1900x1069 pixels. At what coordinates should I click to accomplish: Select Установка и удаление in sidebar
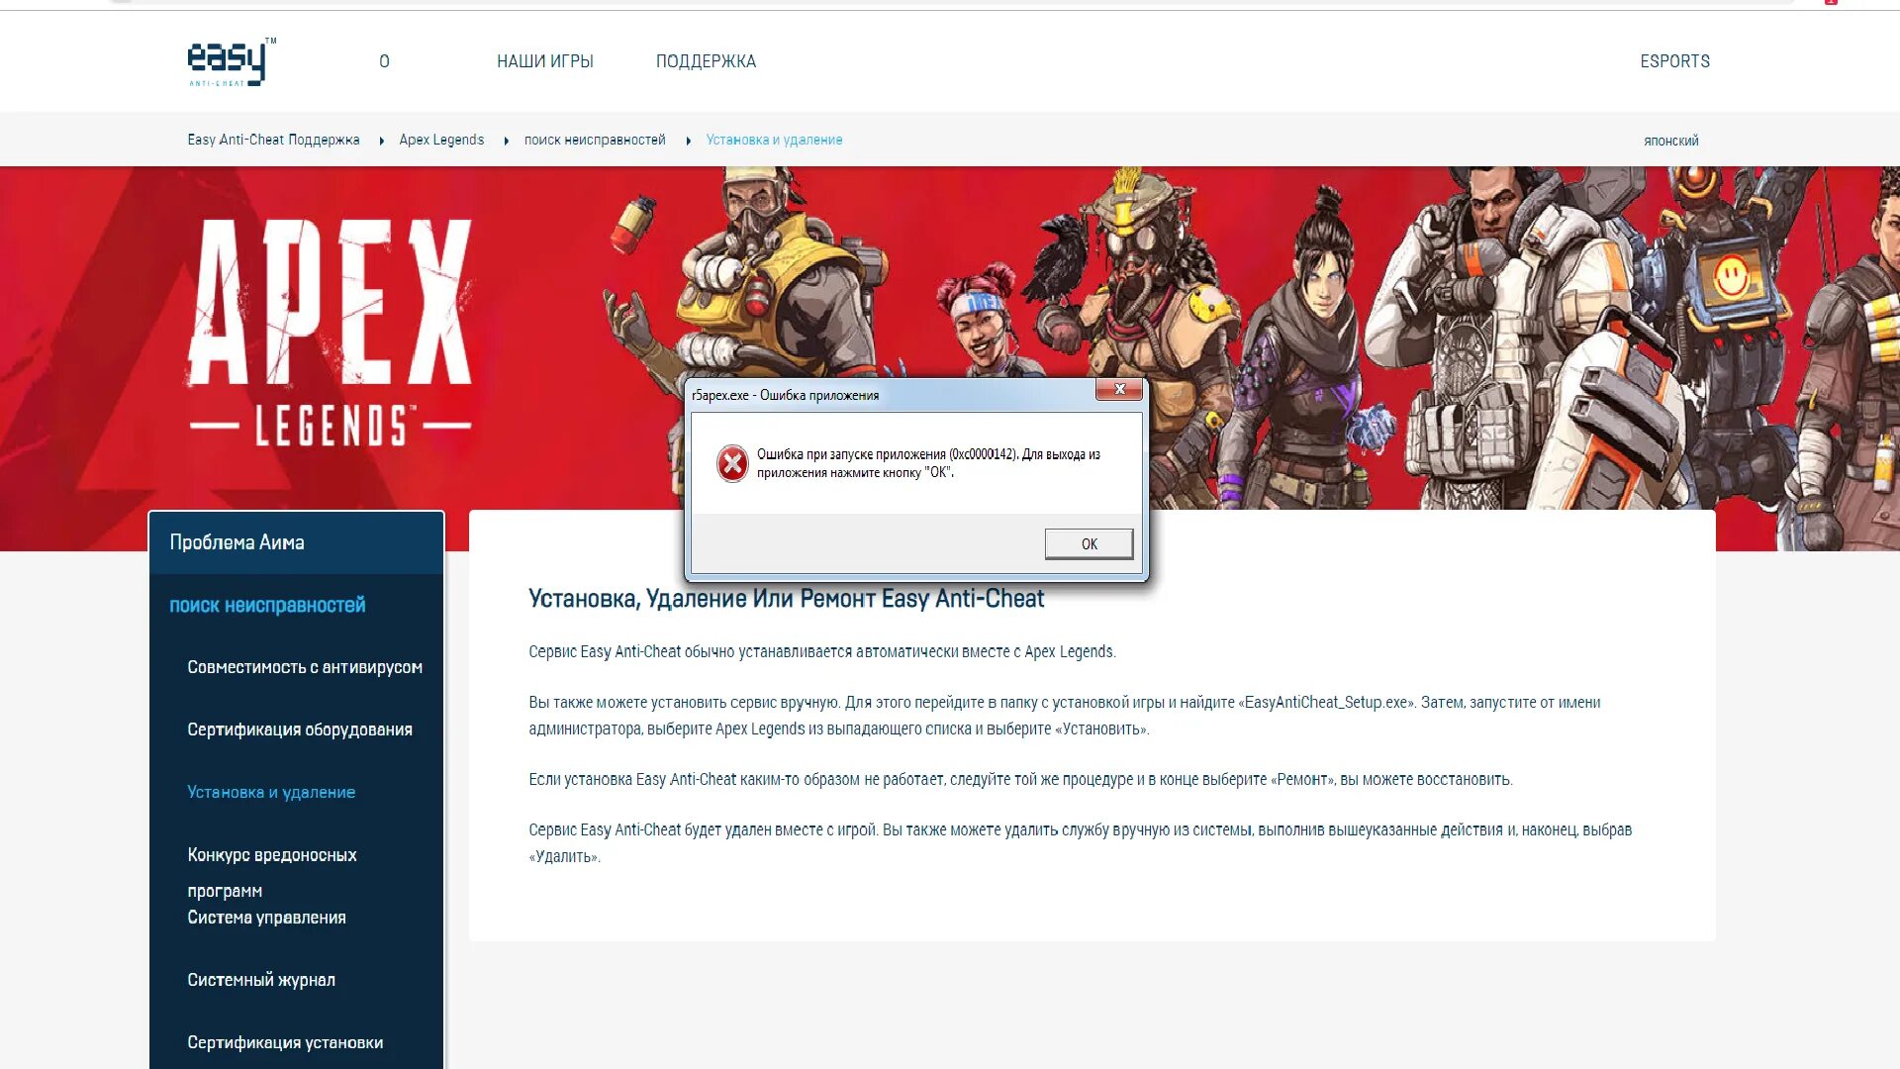[x=271, y=792]
